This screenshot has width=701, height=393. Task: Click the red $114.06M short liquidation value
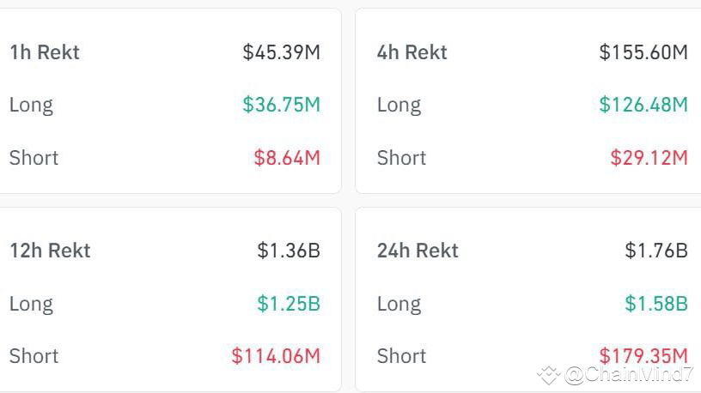click(x=276, y=356)
